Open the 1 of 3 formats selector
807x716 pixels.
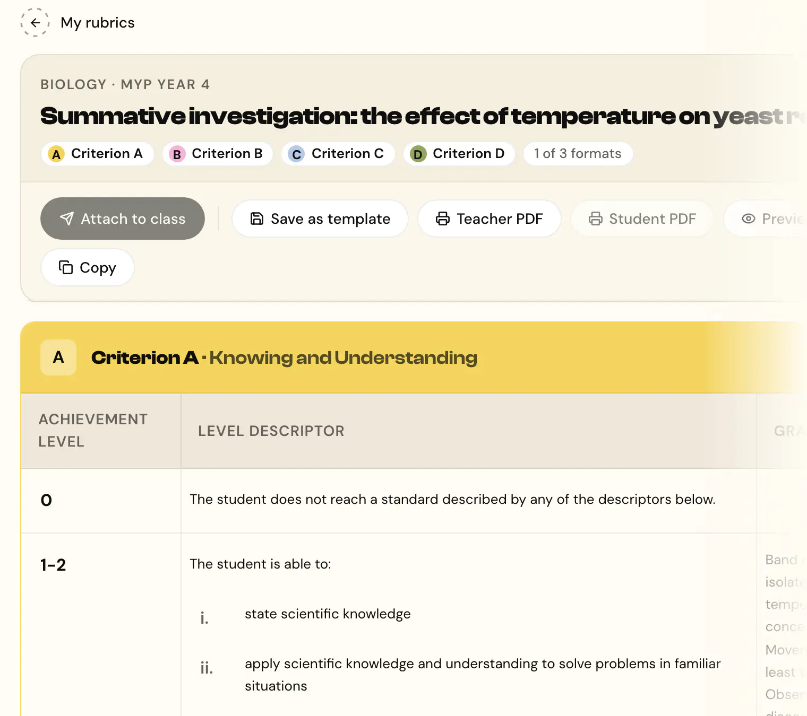[578, 154]
